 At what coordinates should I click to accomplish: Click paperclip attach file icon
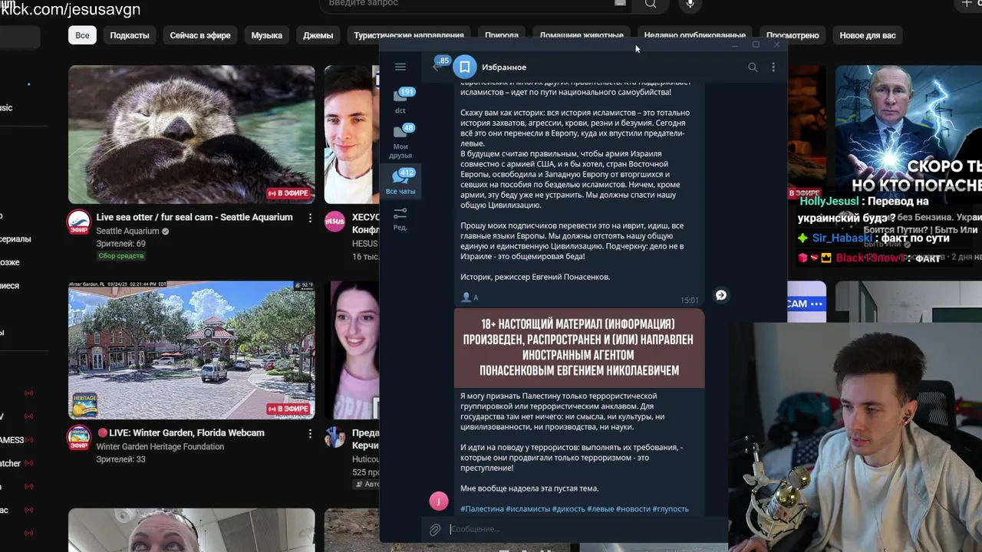[435, 529]
